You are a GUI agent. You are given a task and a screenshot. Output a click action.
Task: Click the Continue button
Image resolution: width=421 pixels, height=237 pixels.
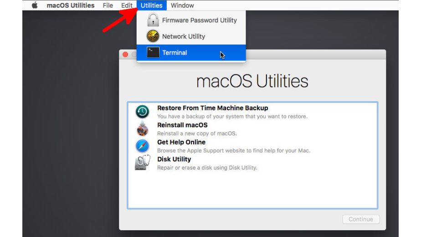click(x=361, y=219)
